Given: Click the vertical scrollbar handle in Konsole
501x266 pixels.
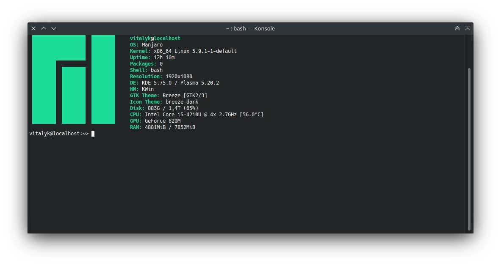Looking at the screenshot, I should pyautogui.click(x=469, y=149).
